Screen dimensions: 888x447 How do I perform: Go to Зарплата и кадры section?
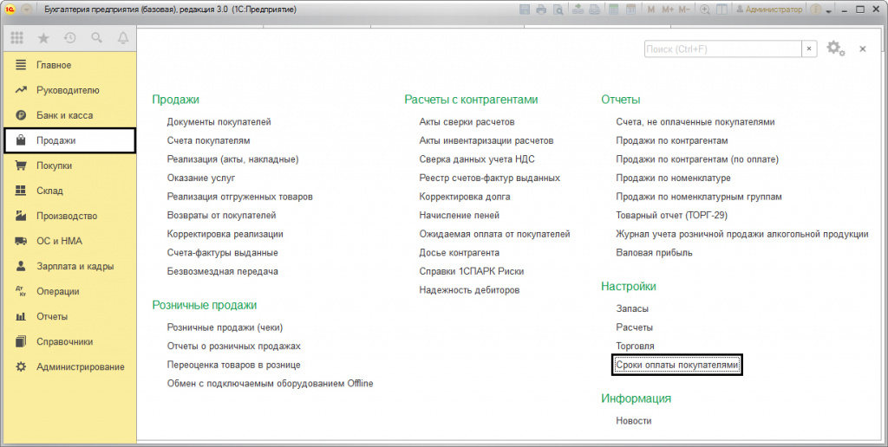(75, 266)
